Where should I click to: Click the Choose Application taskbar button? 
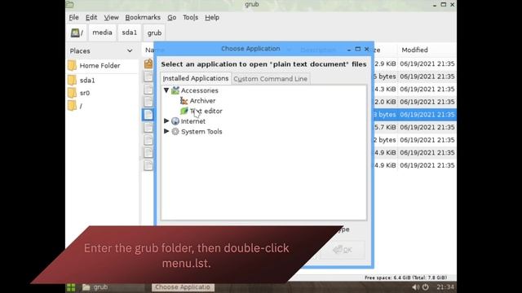coord(183,287)
